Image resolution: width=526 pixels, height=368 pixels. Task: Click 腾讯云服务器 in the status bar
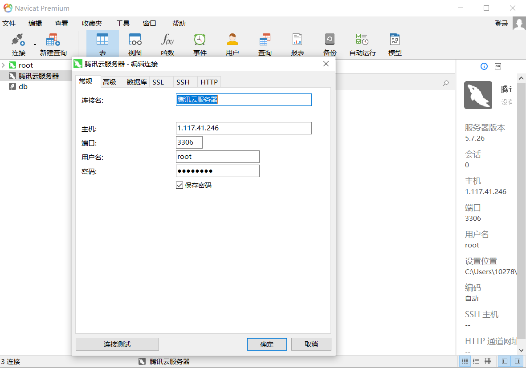click(169, 362)
